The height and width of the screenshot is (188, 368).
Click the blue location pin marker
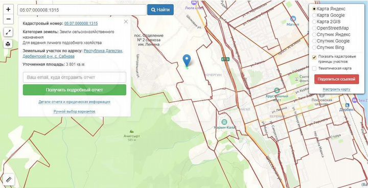coord(187,61)
